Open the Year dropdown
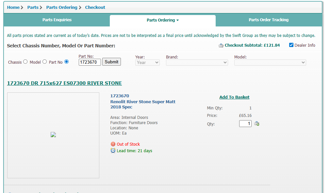Screen dimensions: 331x193 tap(147, 62)
